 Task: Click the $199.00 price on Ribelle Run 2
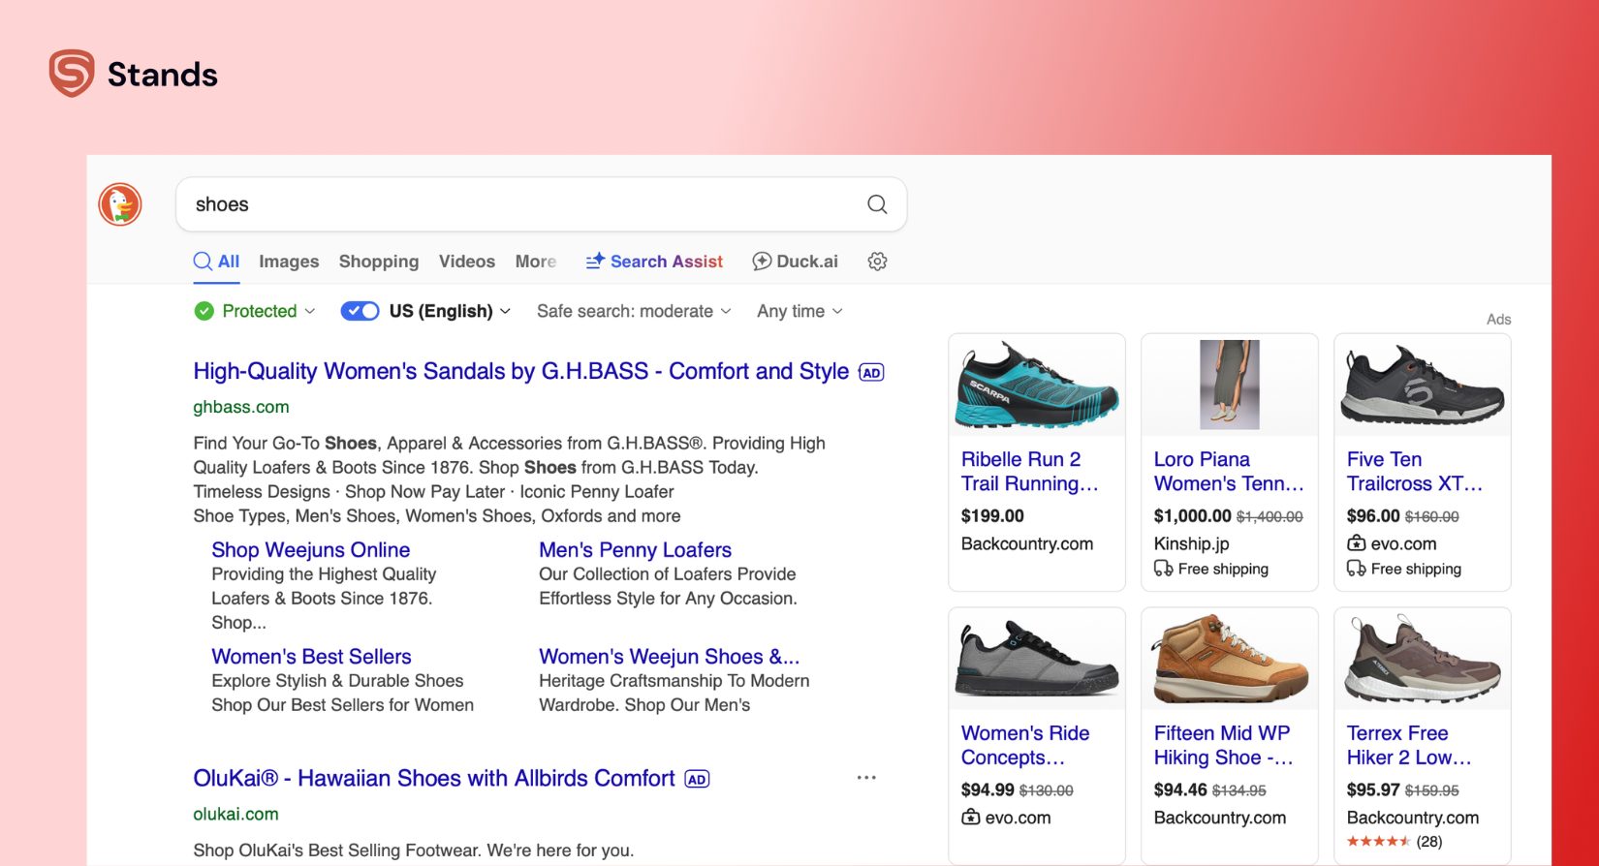[x=992, y=516]
